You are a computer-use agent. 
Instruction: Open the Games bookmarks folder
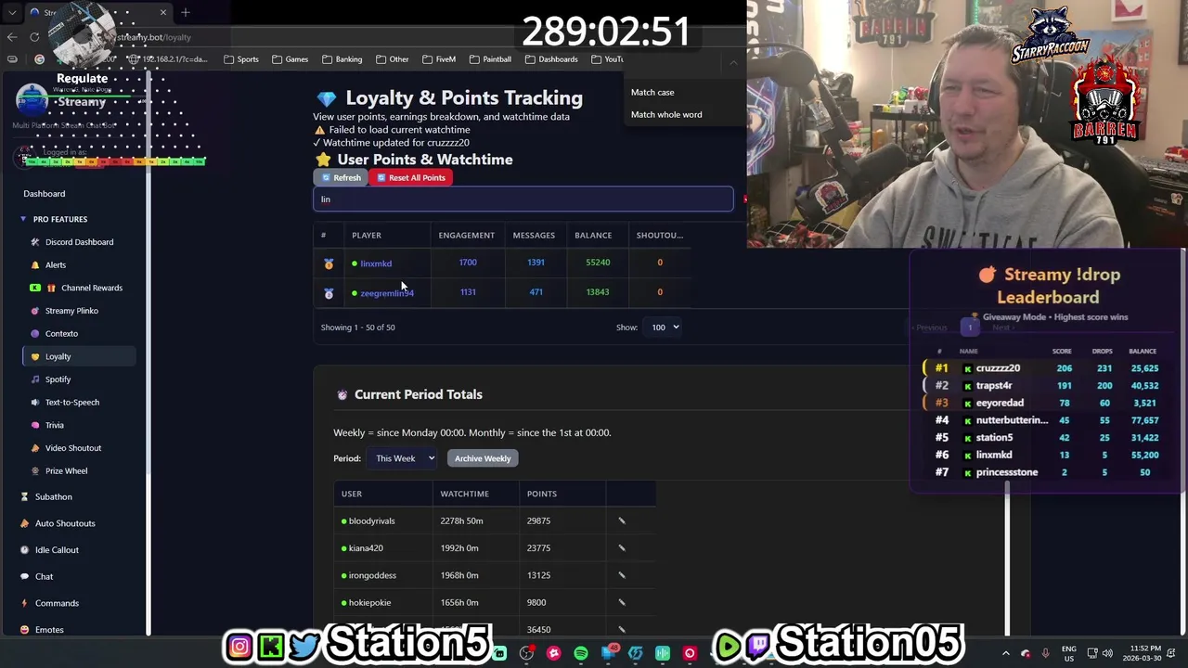pyautogui.click(x=291, y=59)
